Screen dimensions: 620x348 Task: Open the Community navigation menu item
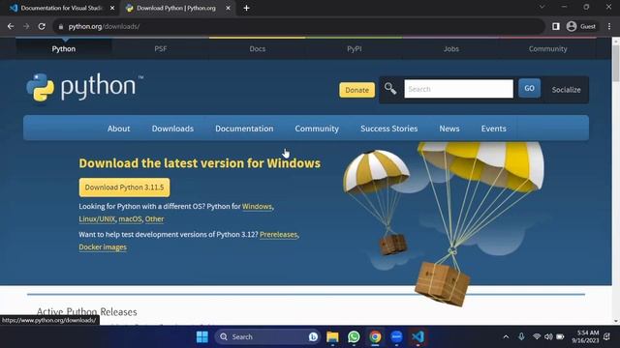[317, 129]
